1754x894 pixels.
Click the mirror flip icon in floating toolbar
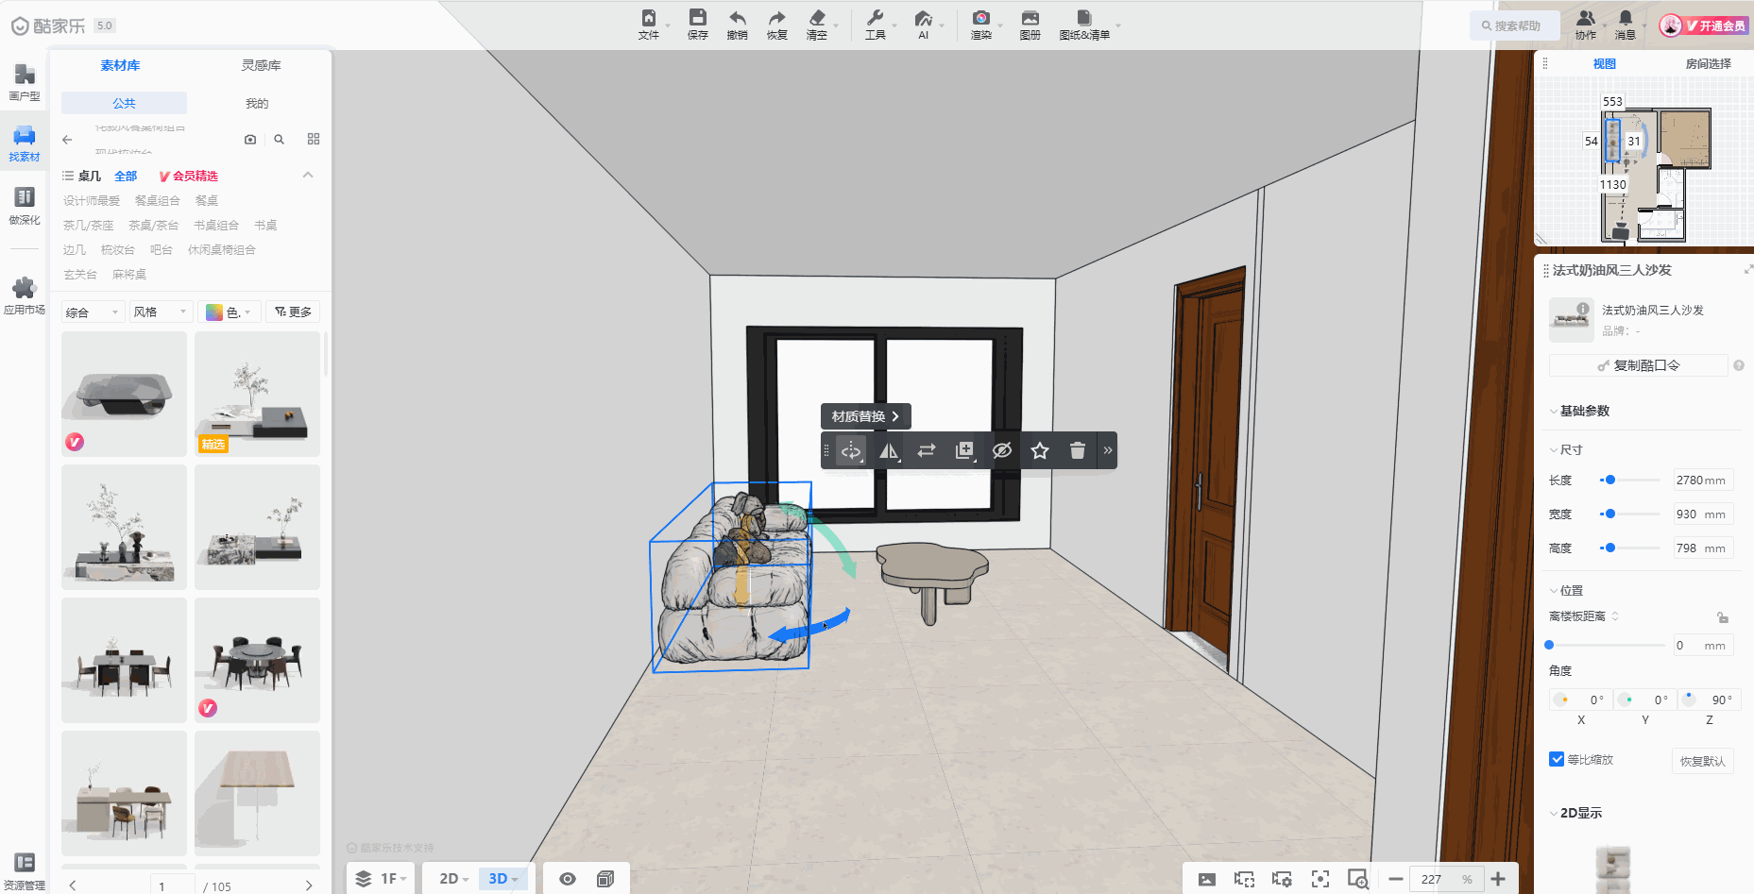(x=889, y=451)
